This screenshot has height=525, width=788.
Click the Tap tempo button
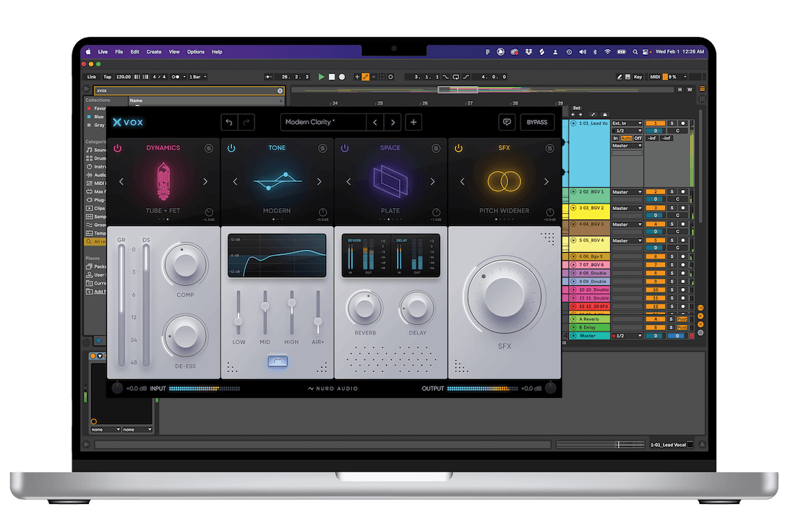(x=108, y=77)
